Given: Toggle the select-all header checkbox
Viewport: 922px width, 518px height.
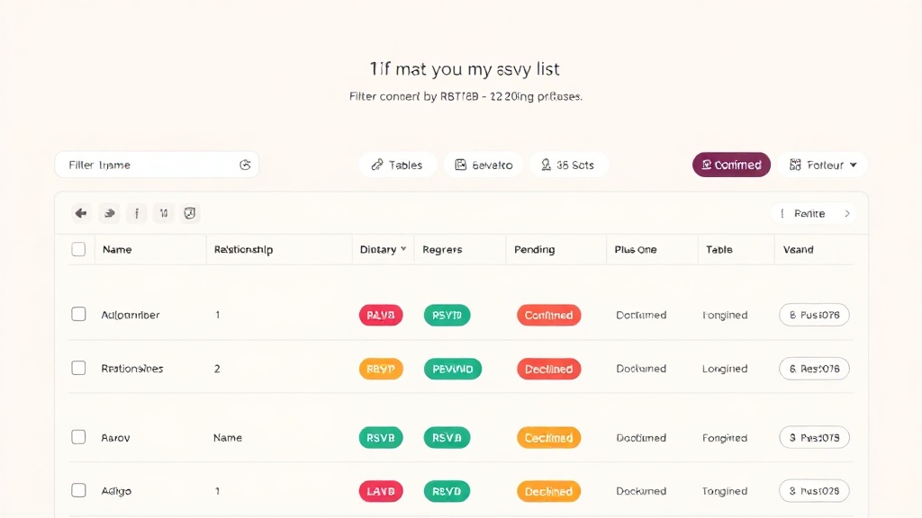Looking at the screenshot, I should [78, 249].
